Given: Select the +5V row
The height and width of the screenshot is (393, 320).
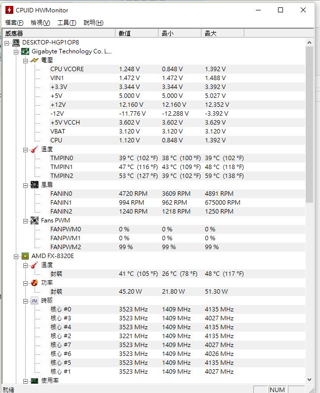Looking at the screenshot, I should 177,96.
